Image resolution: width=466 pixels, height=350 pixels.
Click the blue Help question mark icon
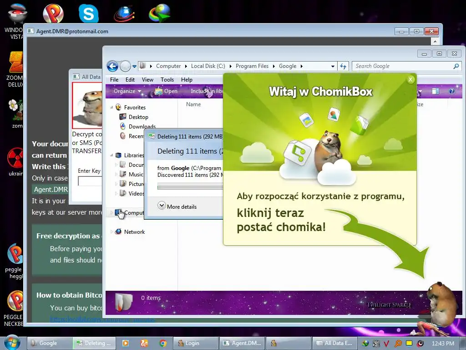tap(452, 91)
